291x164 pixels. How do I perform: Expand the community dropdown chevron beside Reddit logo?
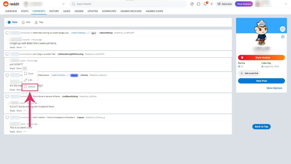(63, 4)
